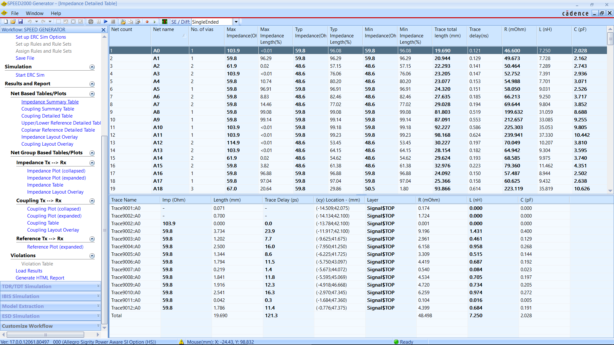Click the red record dot icon
This screenshot has height=345, width=614.
[147, 22]
